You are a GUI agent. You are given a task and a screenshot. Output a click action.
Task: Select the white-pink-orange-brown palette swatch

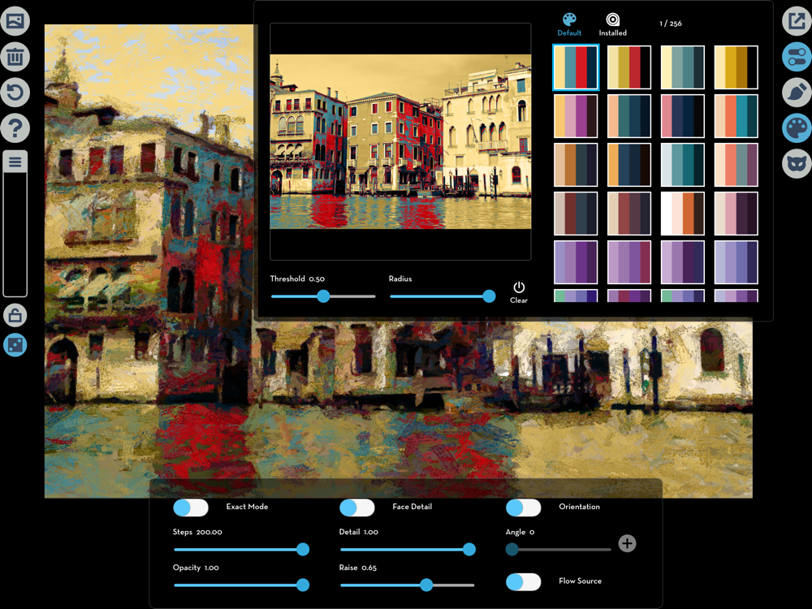click(683, 214)
